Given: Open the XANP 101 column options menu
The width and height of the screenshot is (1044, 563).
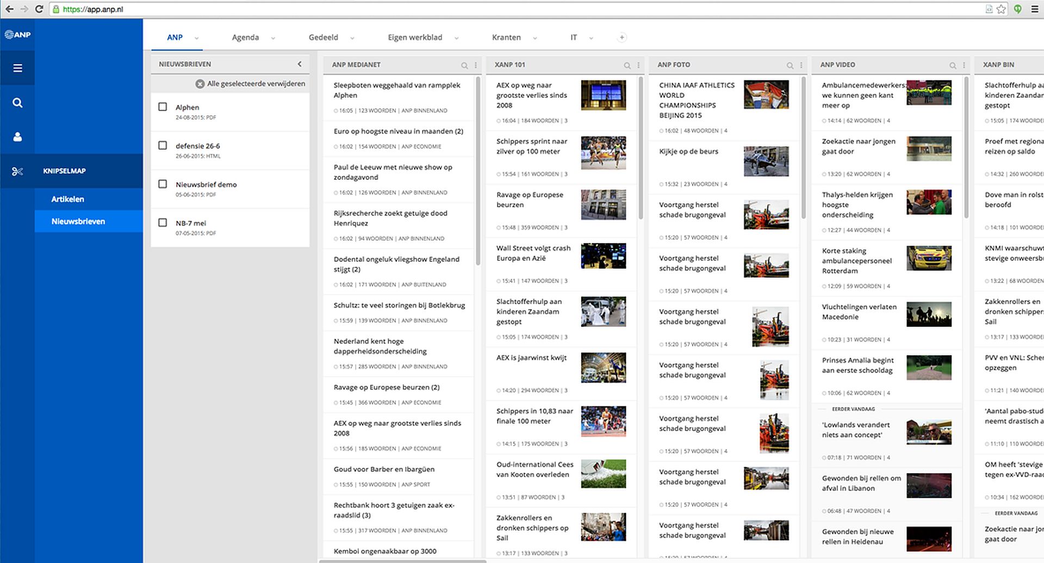Looking at the screenshot, I should point(638,65).
